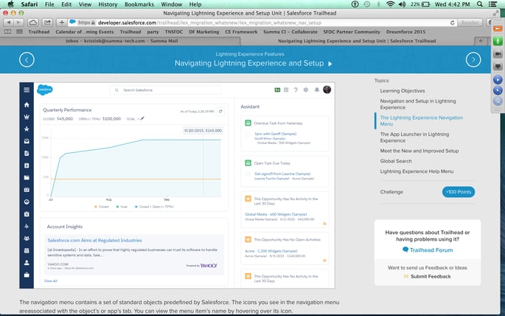Screen dimensions: 505x316
Task: Click the +100 Points challenge button
Action: (459, 192)
